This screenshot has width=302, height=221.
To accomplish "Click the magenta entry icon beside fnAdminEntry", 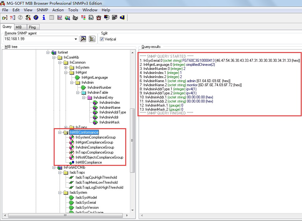I will tap(89, 97).
